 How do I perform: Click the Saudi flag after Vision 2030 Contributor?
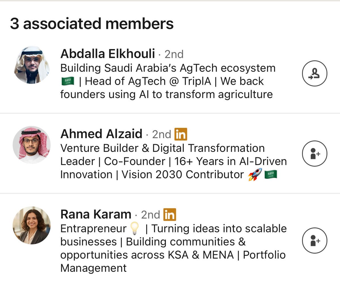point(271,174)
